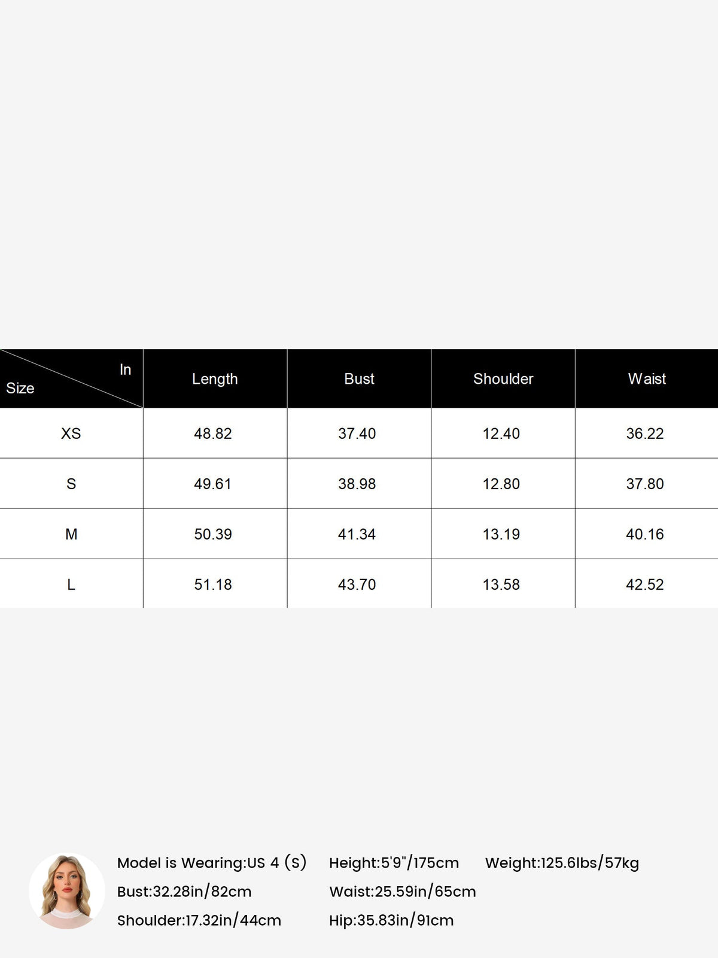Click the S size row label

(71, 484)
